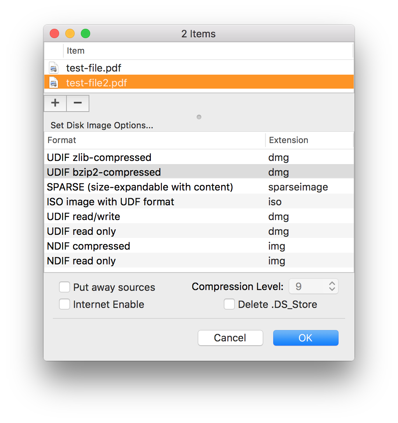Open the Compression Level dropdown

tap(314, 287)
